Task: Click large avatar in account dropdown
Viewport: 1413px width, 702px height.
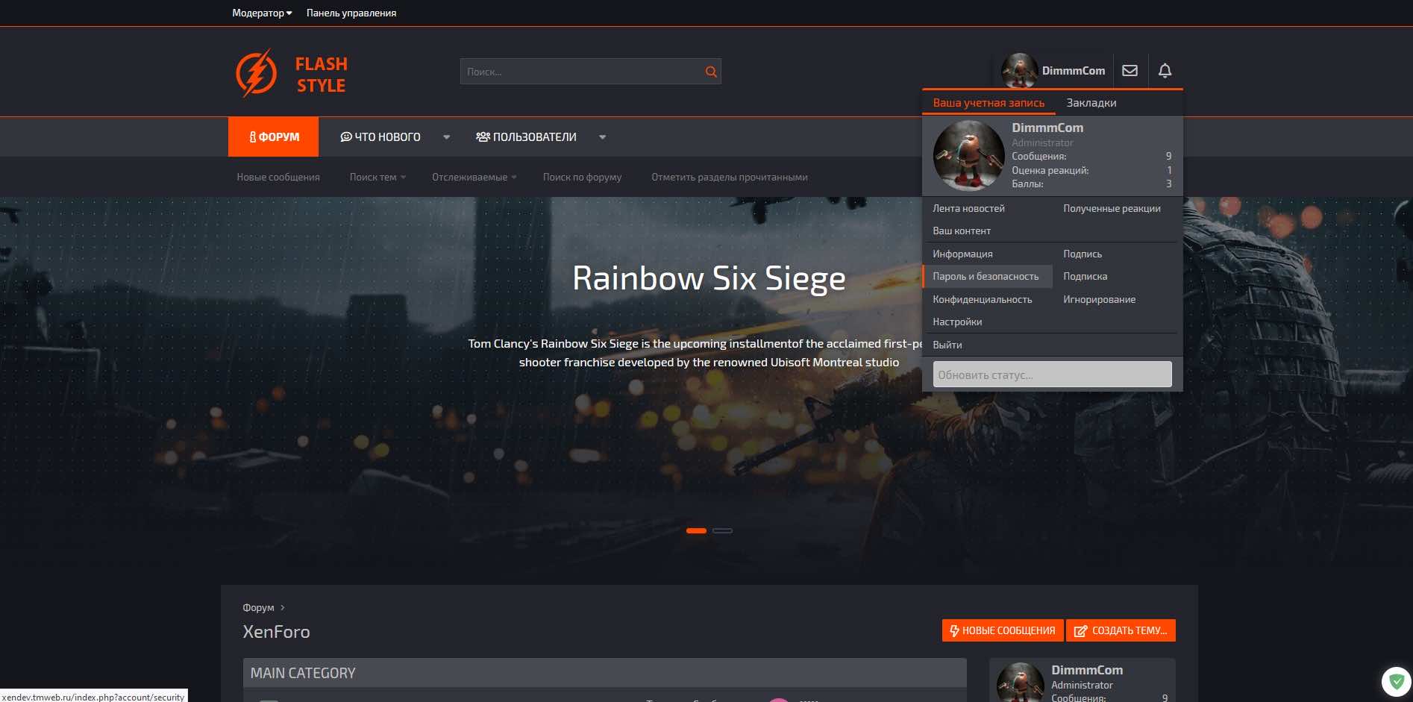Action: click(x=968, y=156)
